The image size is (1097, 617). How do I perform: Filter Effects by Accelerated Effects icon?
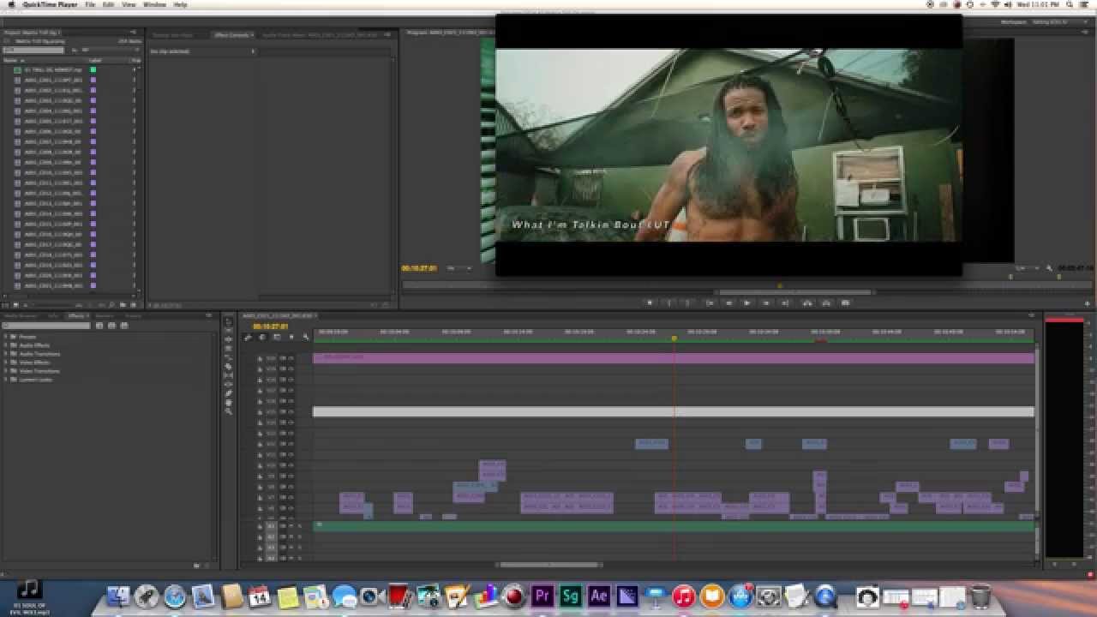pyautogui.click(x=99, y=326)
